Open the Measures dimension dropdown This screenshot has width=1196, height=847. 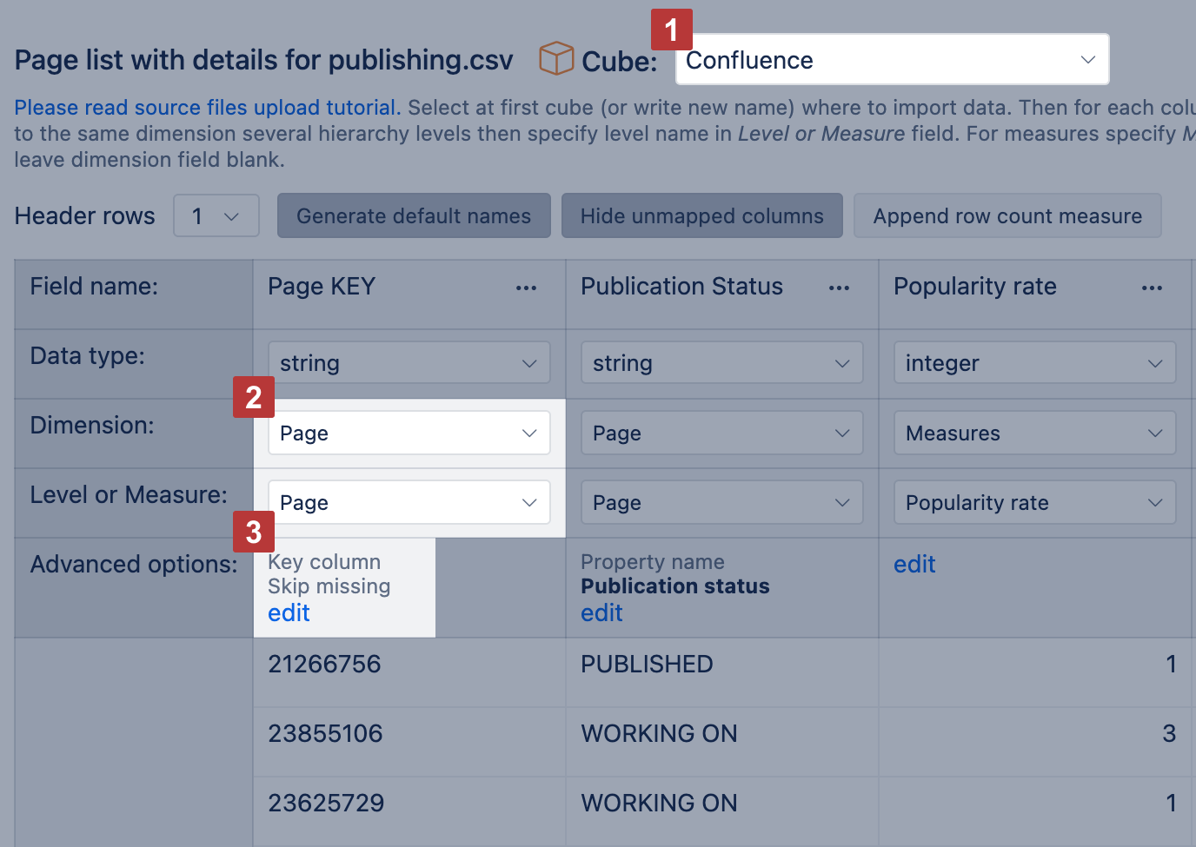1034,433
